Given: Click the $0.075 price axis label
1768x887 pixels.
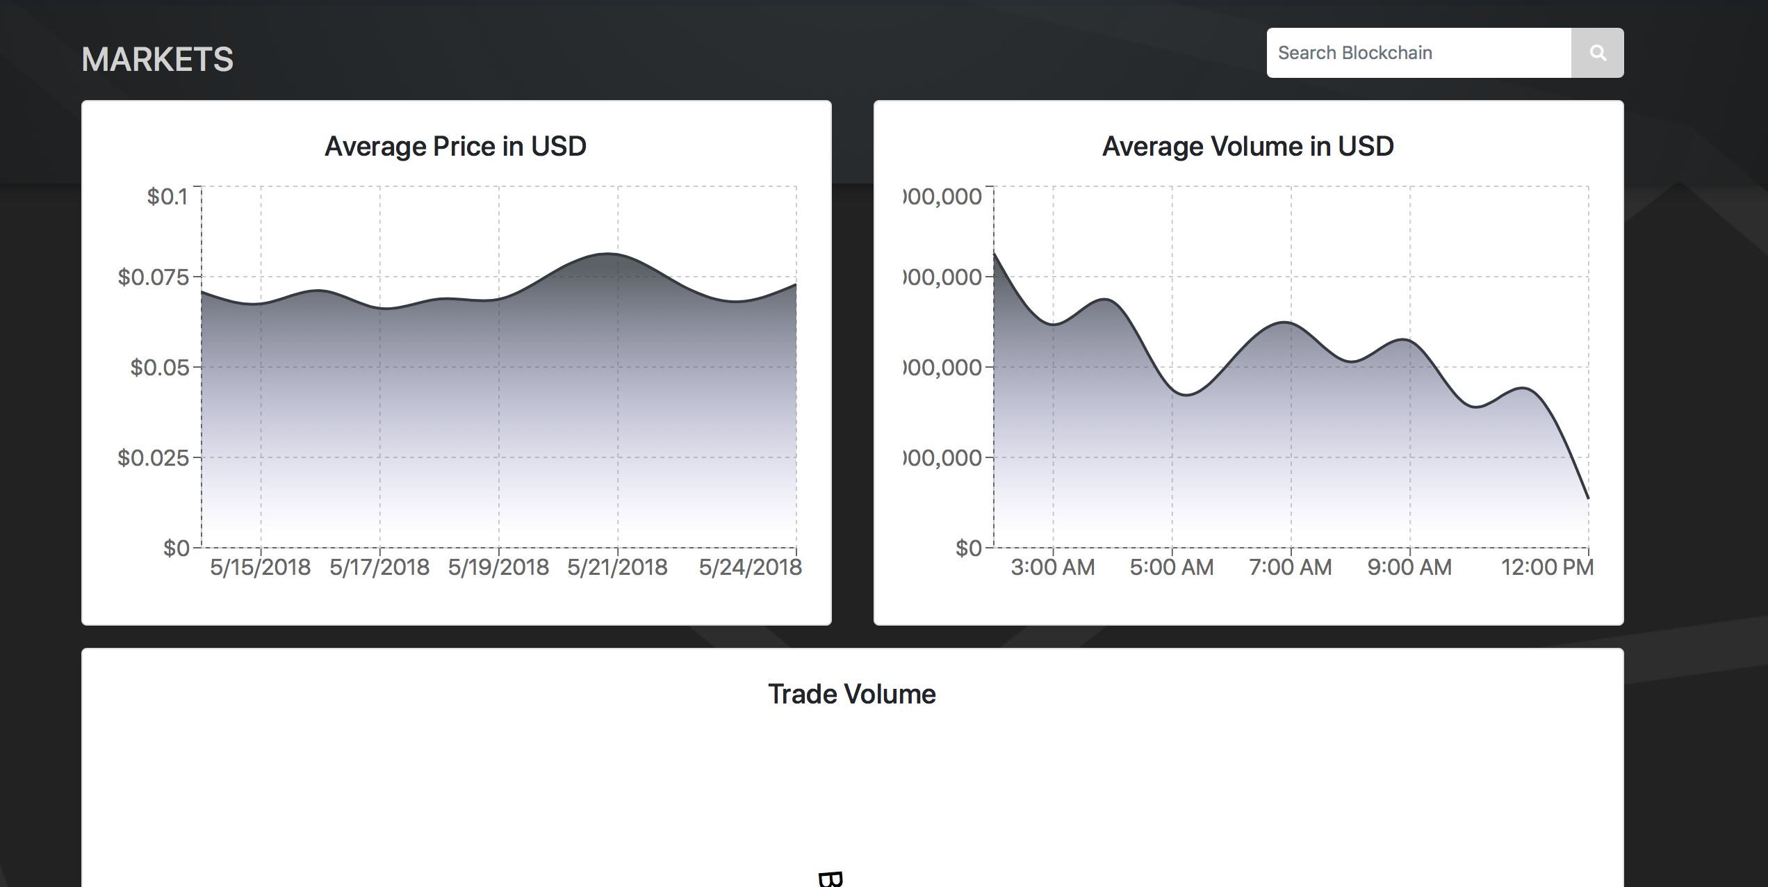Looking at the screenshot, I should tap(154, 277).
